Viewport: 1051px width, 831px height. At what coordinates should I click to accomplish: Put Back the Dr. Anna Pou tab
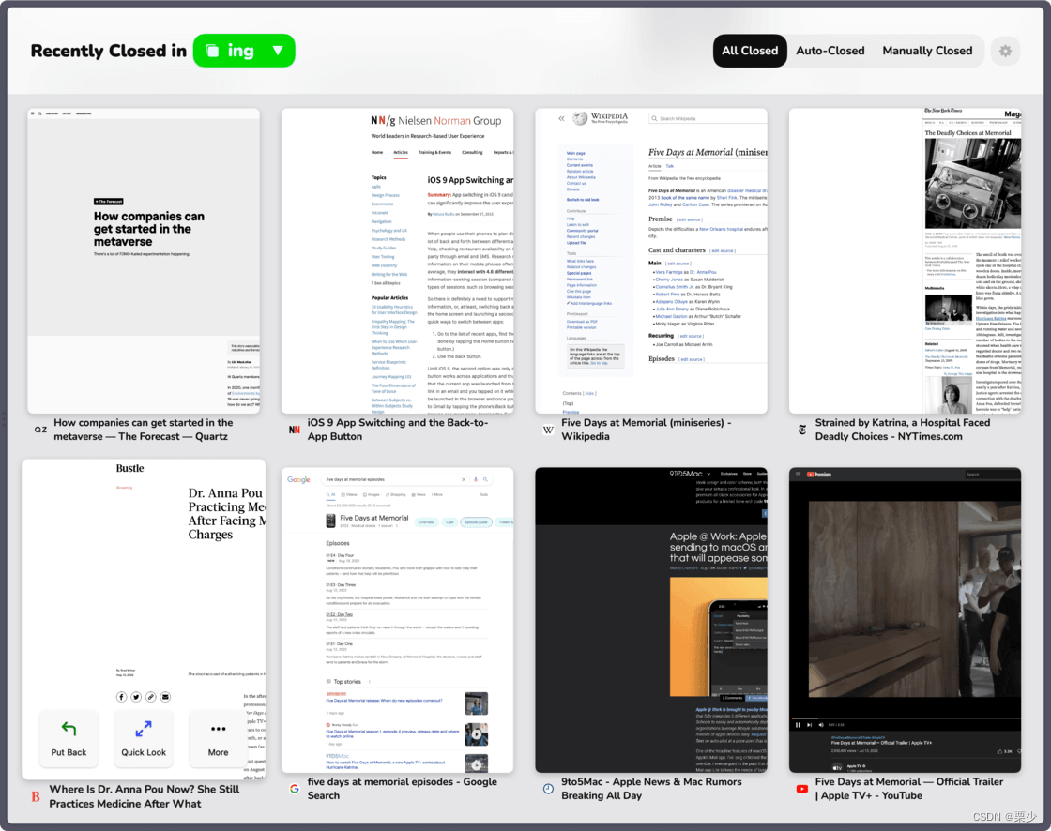pos(69,738)
